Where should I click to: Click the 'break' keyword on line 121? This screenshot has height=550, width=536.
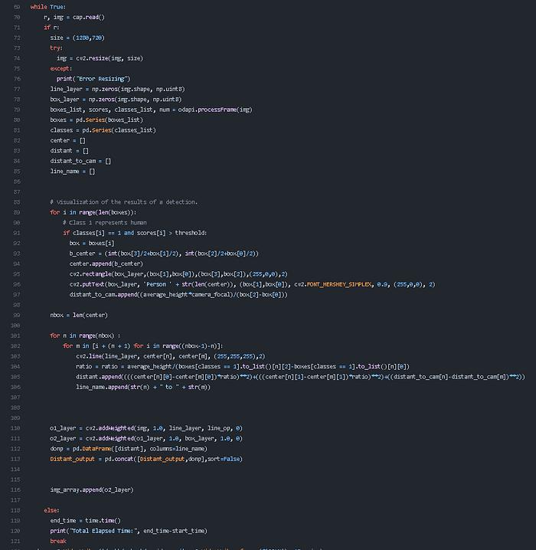[x=58, y=542]
